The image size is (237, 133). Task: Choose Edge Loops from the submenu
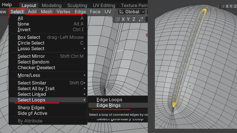(x=109, y=100)
